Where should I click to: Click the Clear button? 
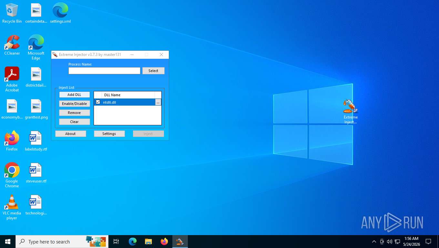74,122
